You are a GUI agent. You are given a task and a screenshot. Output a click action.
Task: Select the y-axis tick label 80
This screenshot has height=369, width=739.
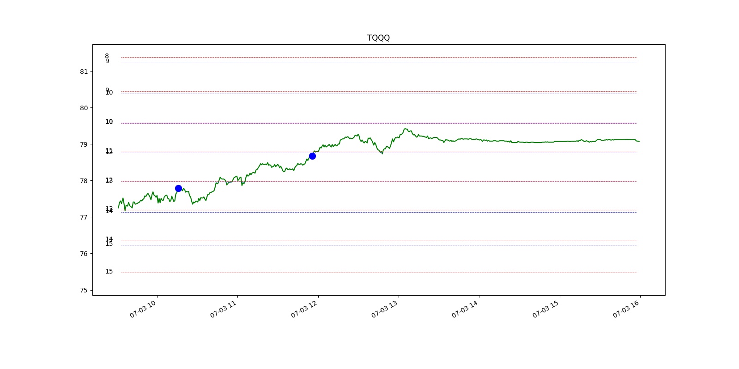pos(84,108)
